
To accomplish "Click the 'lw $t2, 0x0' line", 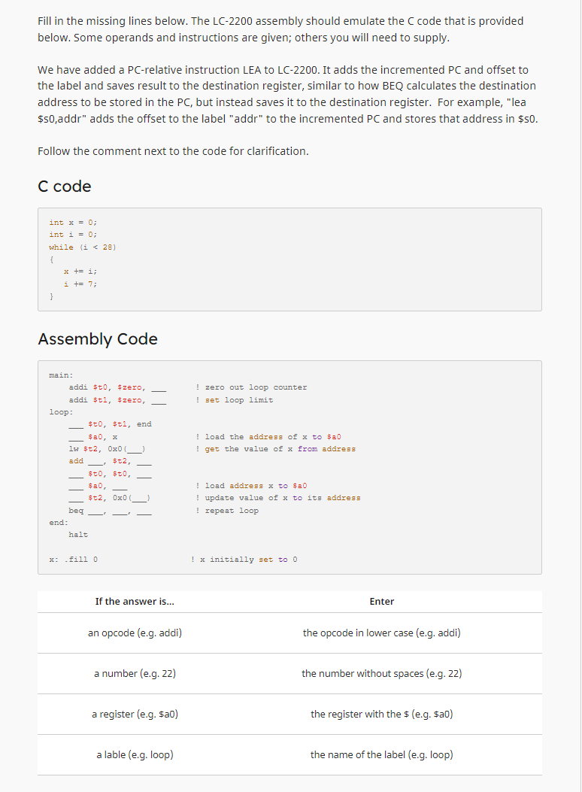I will pos(108,449).
